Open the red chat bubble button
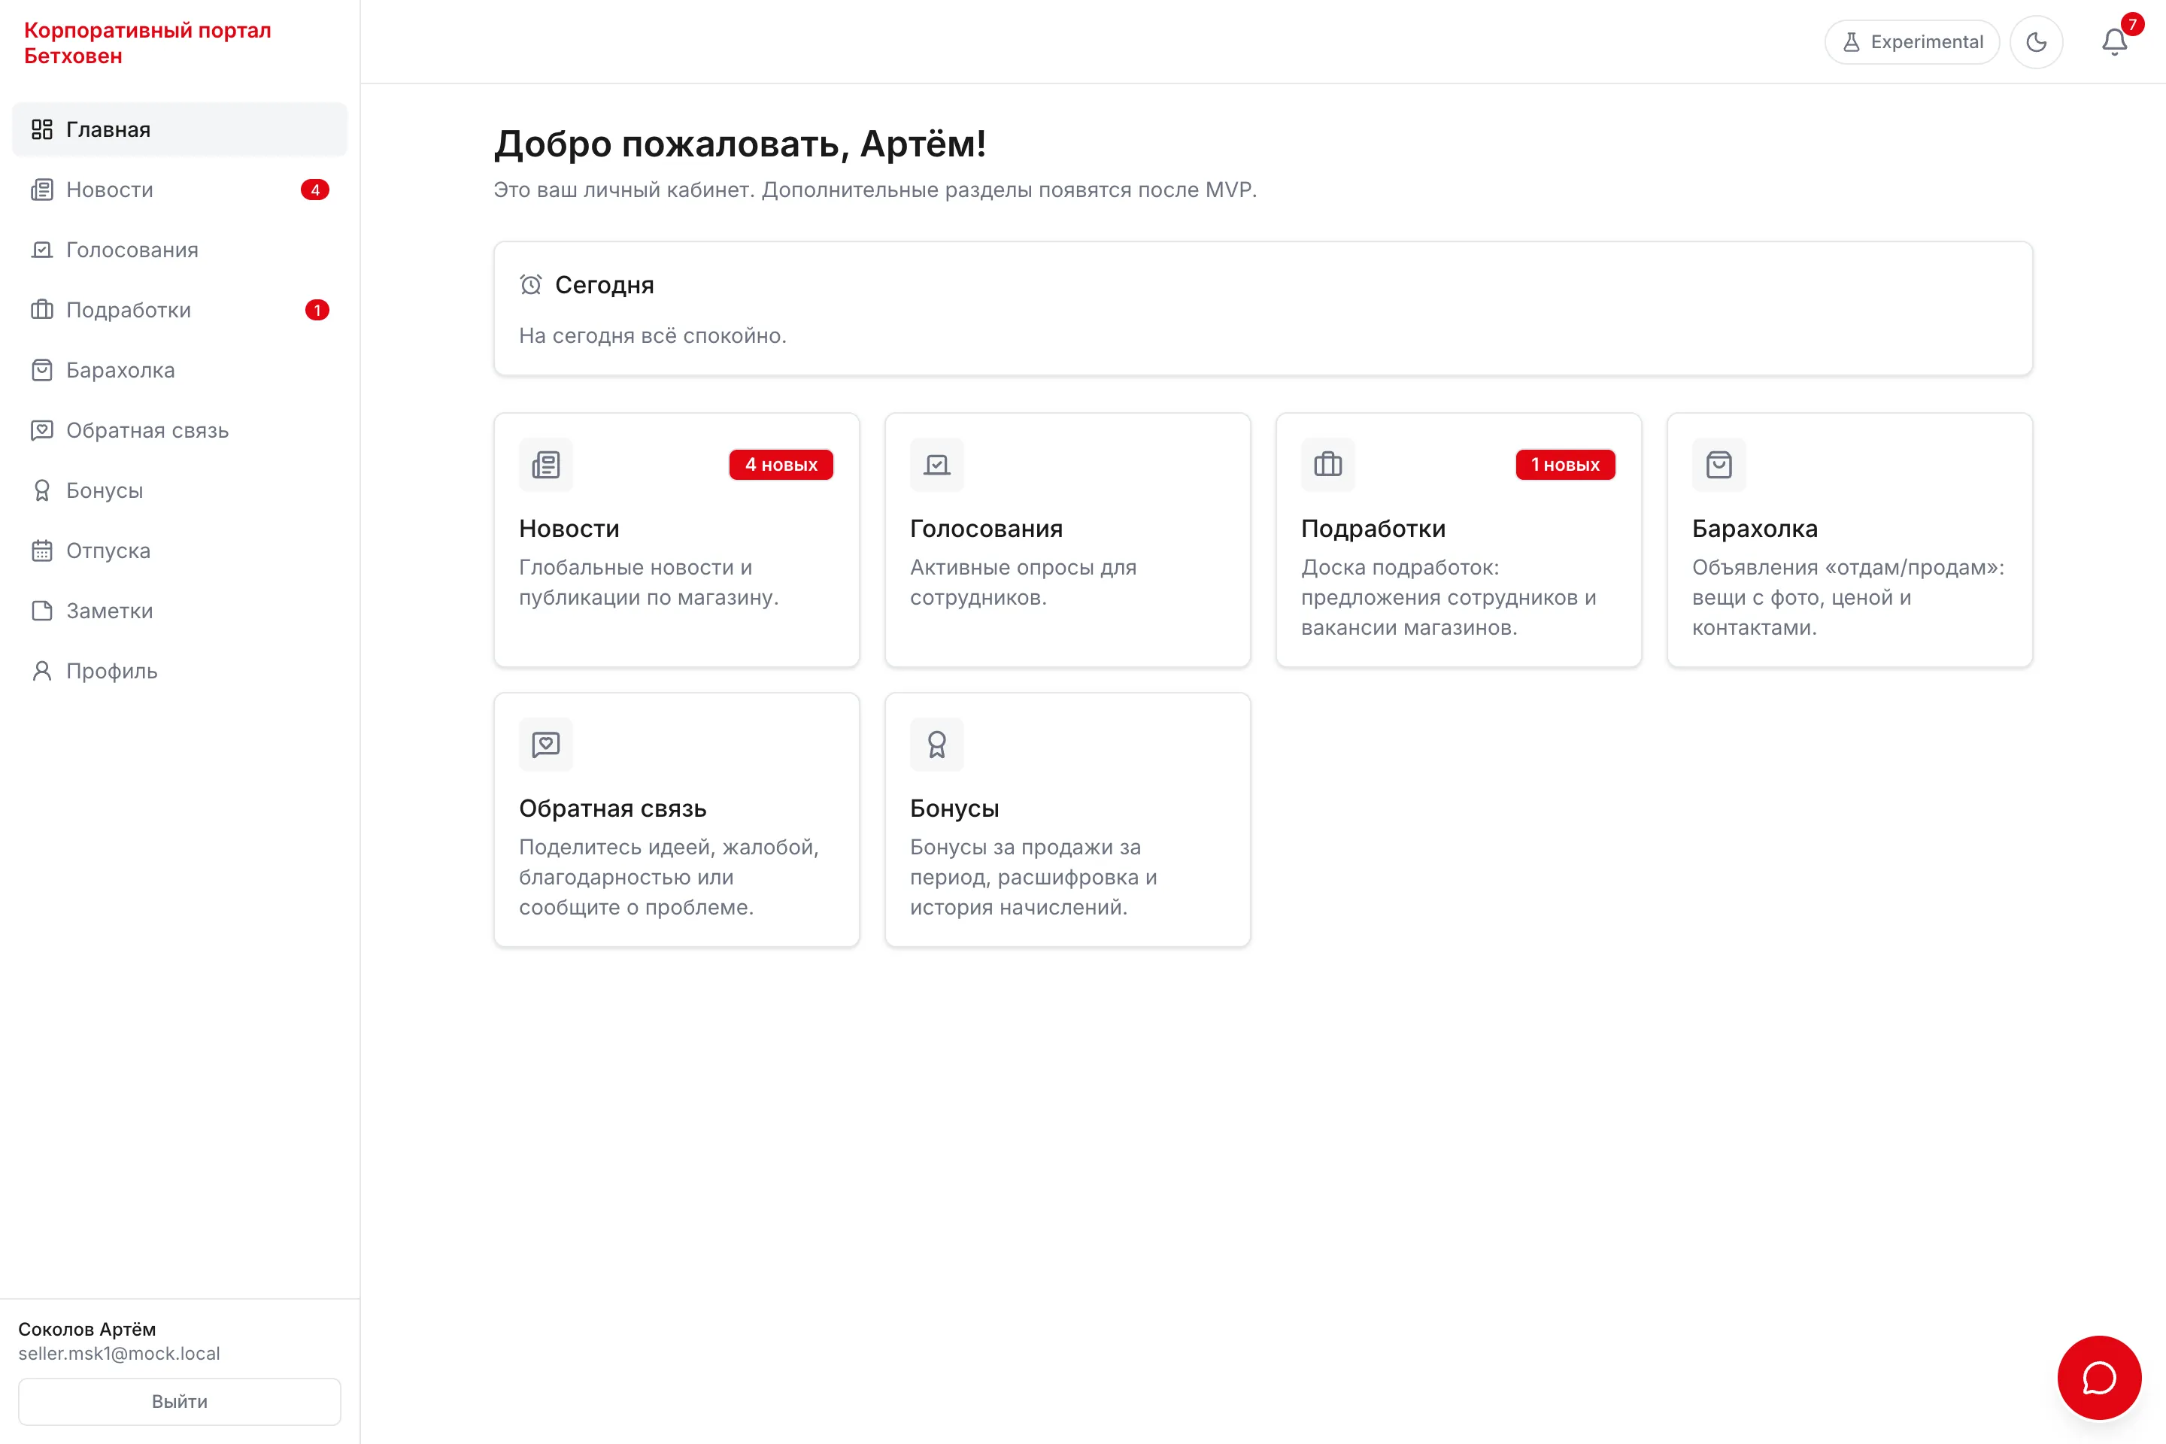Screen dimensions: 2166x1444 click(x=2099, y=1378)
